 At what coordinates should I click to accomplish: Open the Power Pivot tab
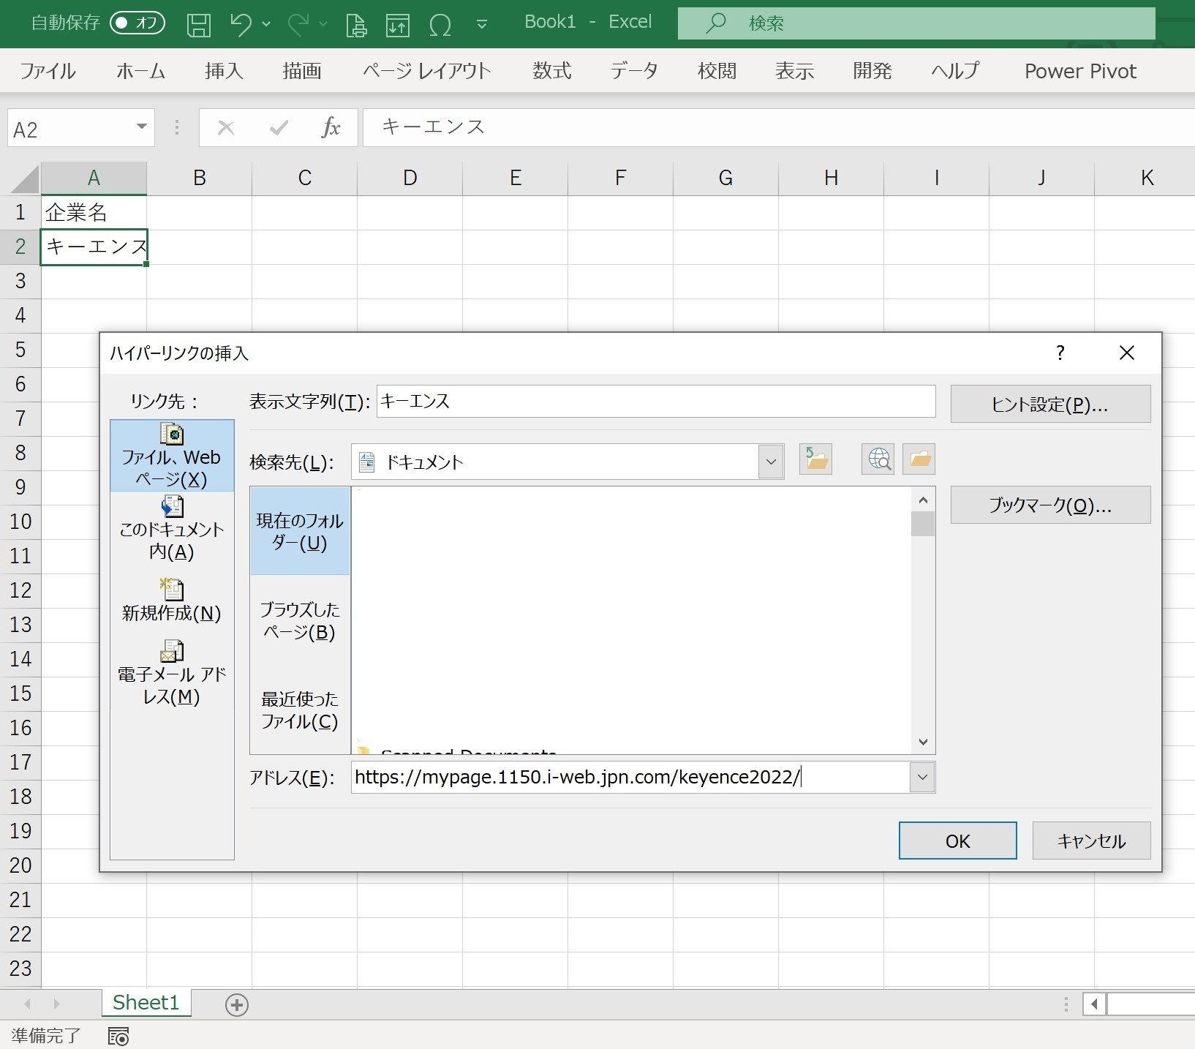click(x=1080, y=71)
